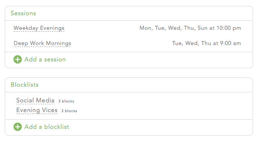Click the "Add a blocklist" text
The width and height of the screenshot is (259, 143).
click(x=47, y=127)
